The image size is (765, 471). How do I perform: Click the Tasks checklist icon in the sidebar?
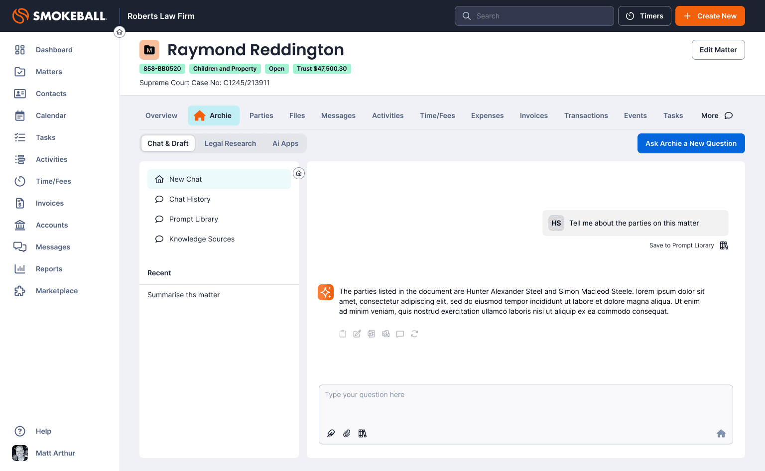pos(20,137)
